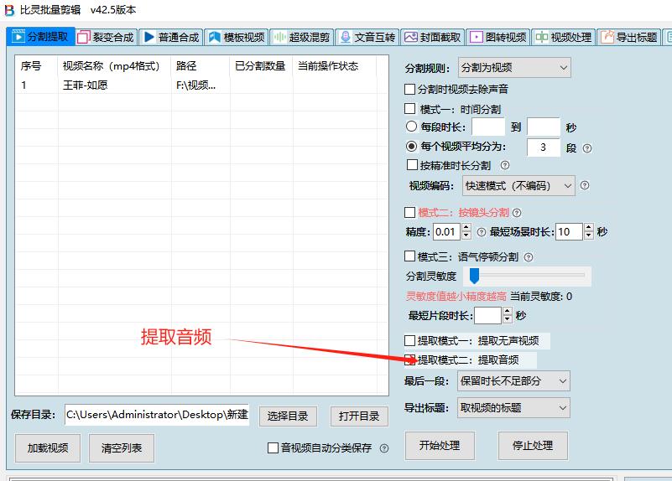Click the 加载视频 button
The width and height of the screenshot is (672, 481).
[x=48, y=448]
